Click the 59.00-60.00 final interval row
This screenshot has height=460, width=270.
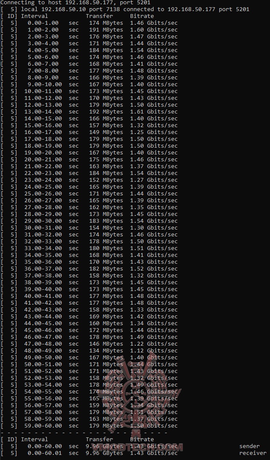tap(89, 426)
